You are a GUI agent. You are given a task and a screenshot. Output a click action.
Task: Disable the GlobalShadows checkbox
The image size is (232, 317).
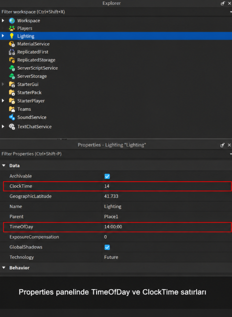107,247
